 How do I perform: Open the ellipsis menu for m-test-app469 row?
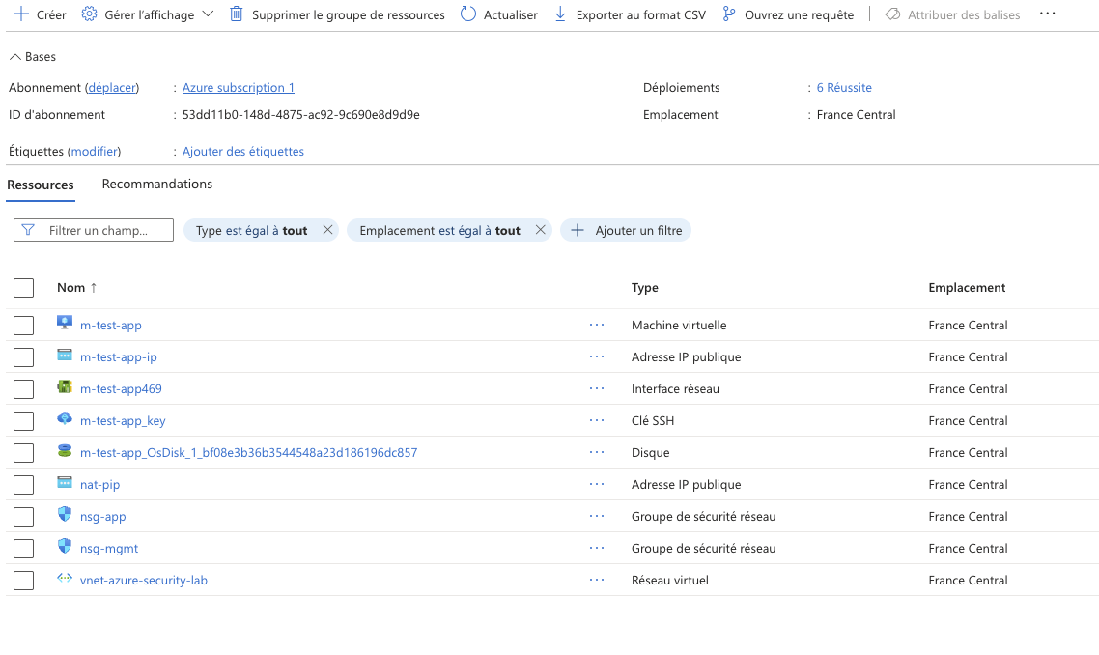point(597,388)
